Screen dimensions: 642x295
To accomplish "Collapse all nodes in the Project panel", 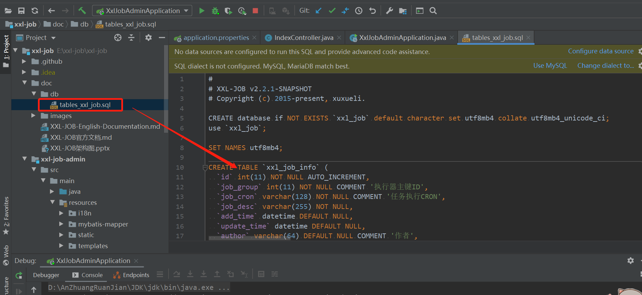I will (x=131, y=38).
